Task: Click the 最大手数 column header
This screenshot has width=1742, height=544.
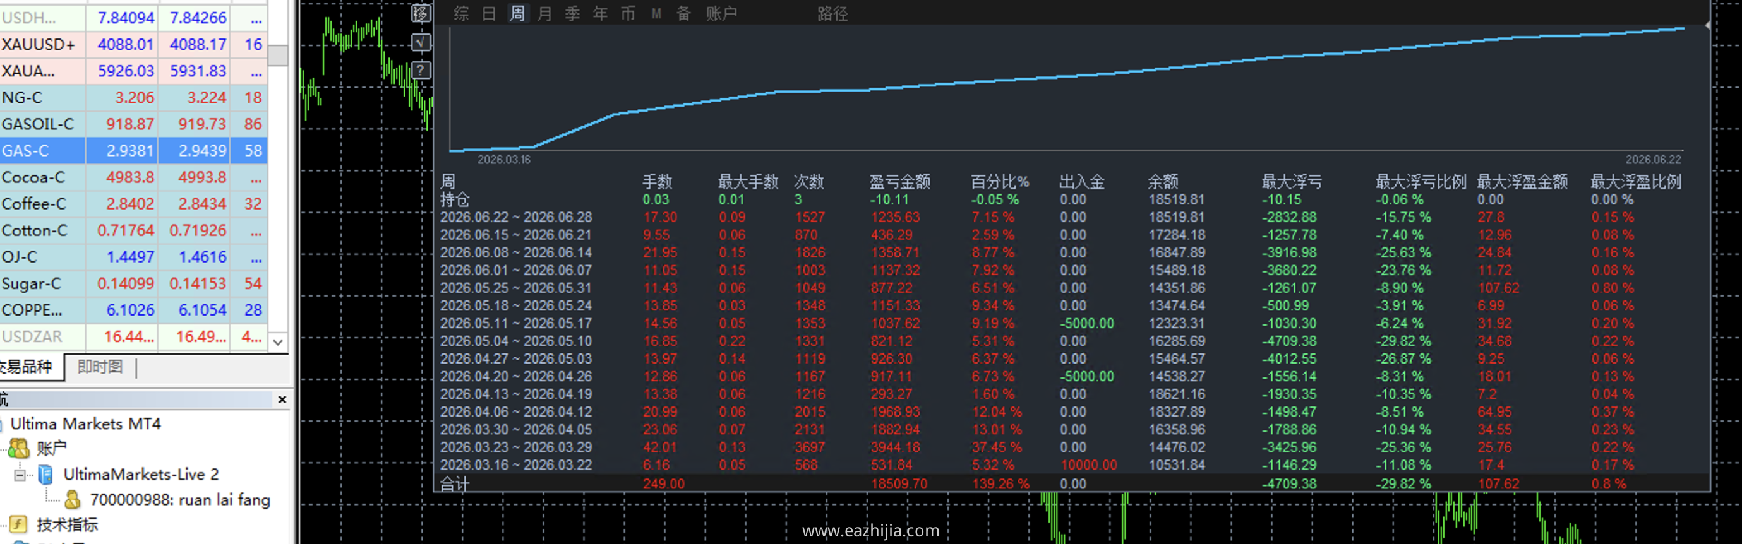Action: [x=748, y=182]
